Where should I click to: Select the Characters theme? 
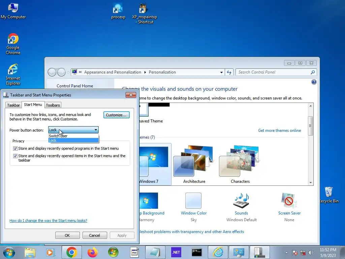pyautogui.click(x=240, y=164)
